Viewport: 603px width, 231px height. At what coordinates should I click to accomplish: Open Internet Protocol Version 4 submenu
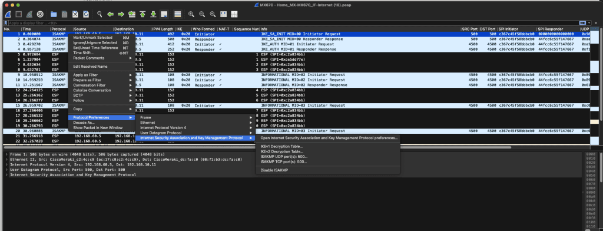pyautogui.click(x=195, y=127)
